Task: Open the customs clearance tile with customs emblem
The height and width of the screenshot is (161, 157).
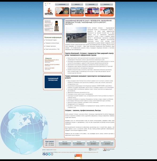Action: click(x=62, y=12)
